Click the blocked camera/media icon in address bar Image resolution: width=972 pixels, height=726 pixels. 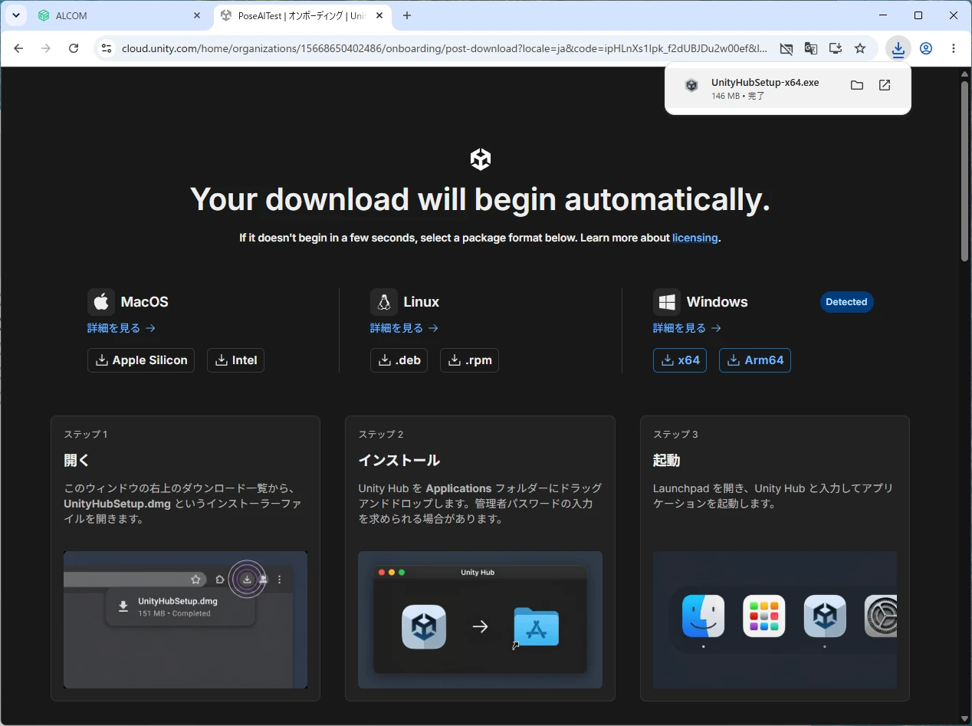coord(786,48)
